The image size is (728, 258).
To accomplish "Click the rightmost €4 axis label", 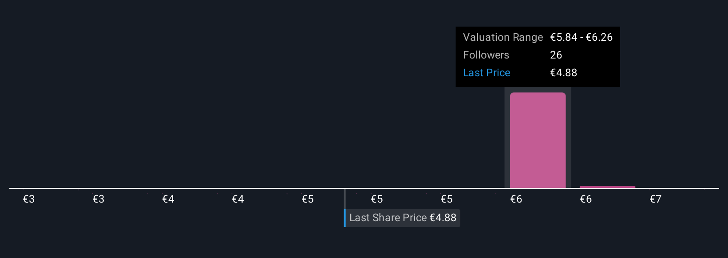I will tap(237, 199).
